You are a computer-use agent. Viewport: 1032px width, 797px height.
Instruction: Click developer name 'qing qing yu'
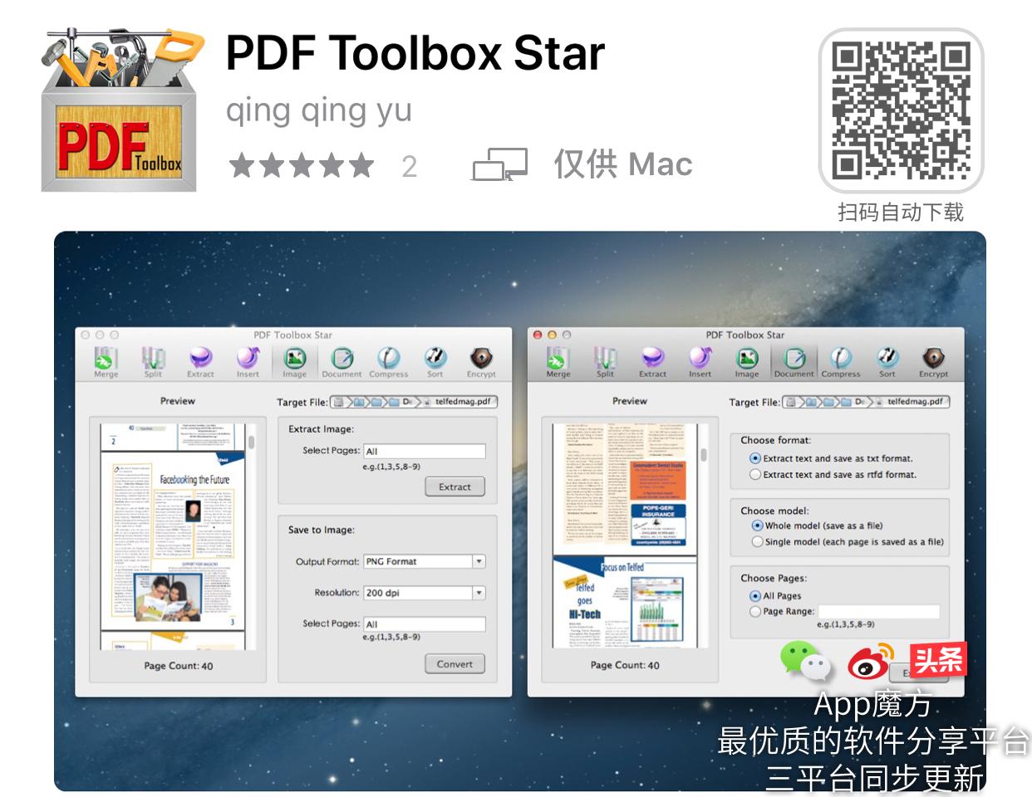[319, 110]
